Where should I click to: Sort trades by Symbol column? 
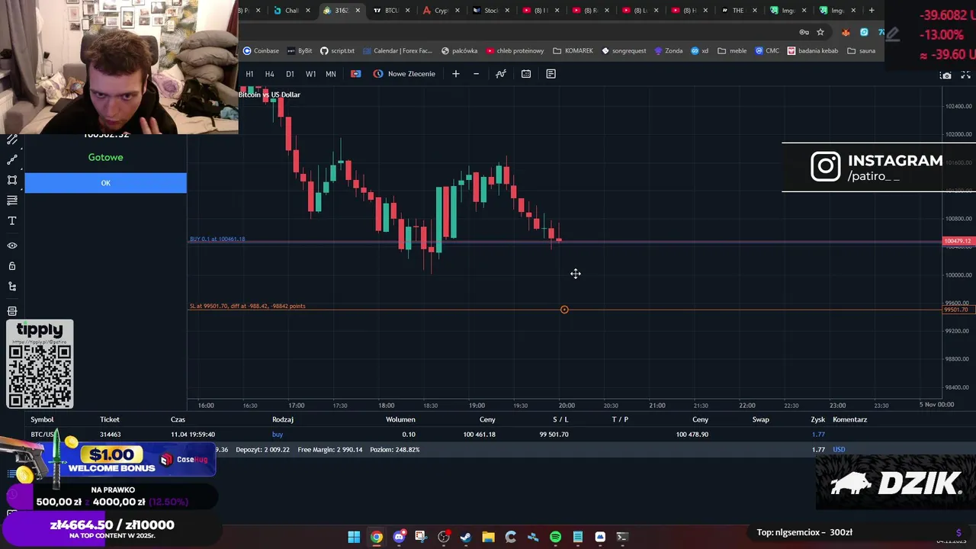click(x=42, y=419)
